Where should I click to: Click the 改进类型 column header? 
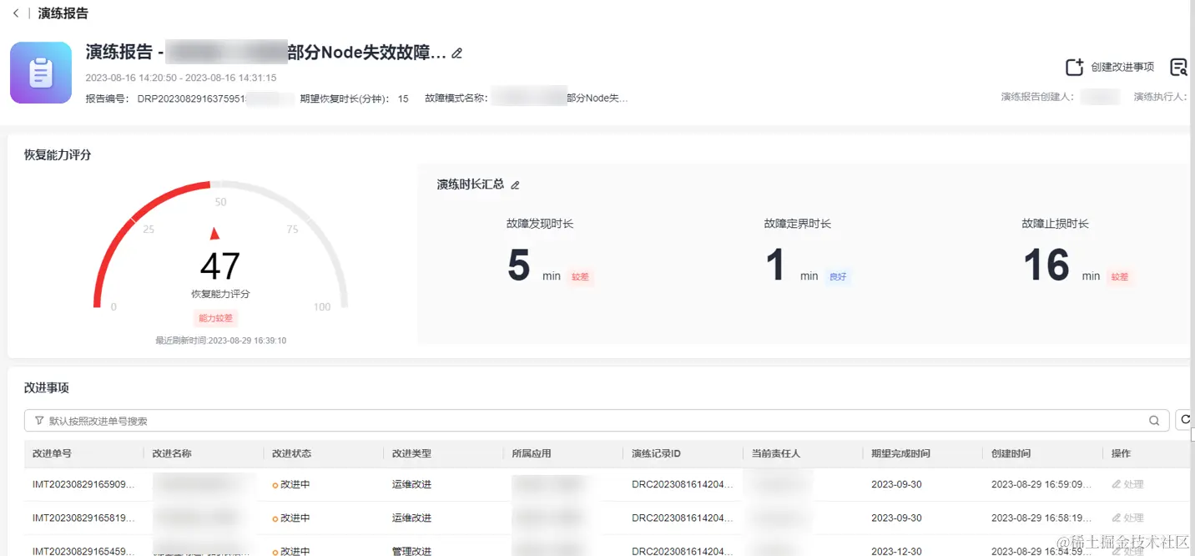pos(412,453)
